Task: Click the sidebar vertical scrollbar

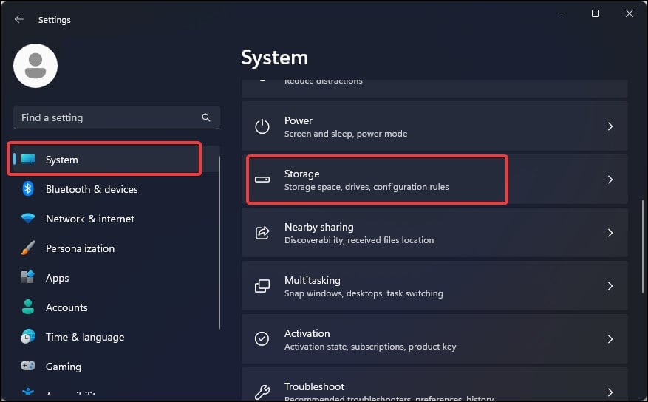Action: tap(219, 242)
